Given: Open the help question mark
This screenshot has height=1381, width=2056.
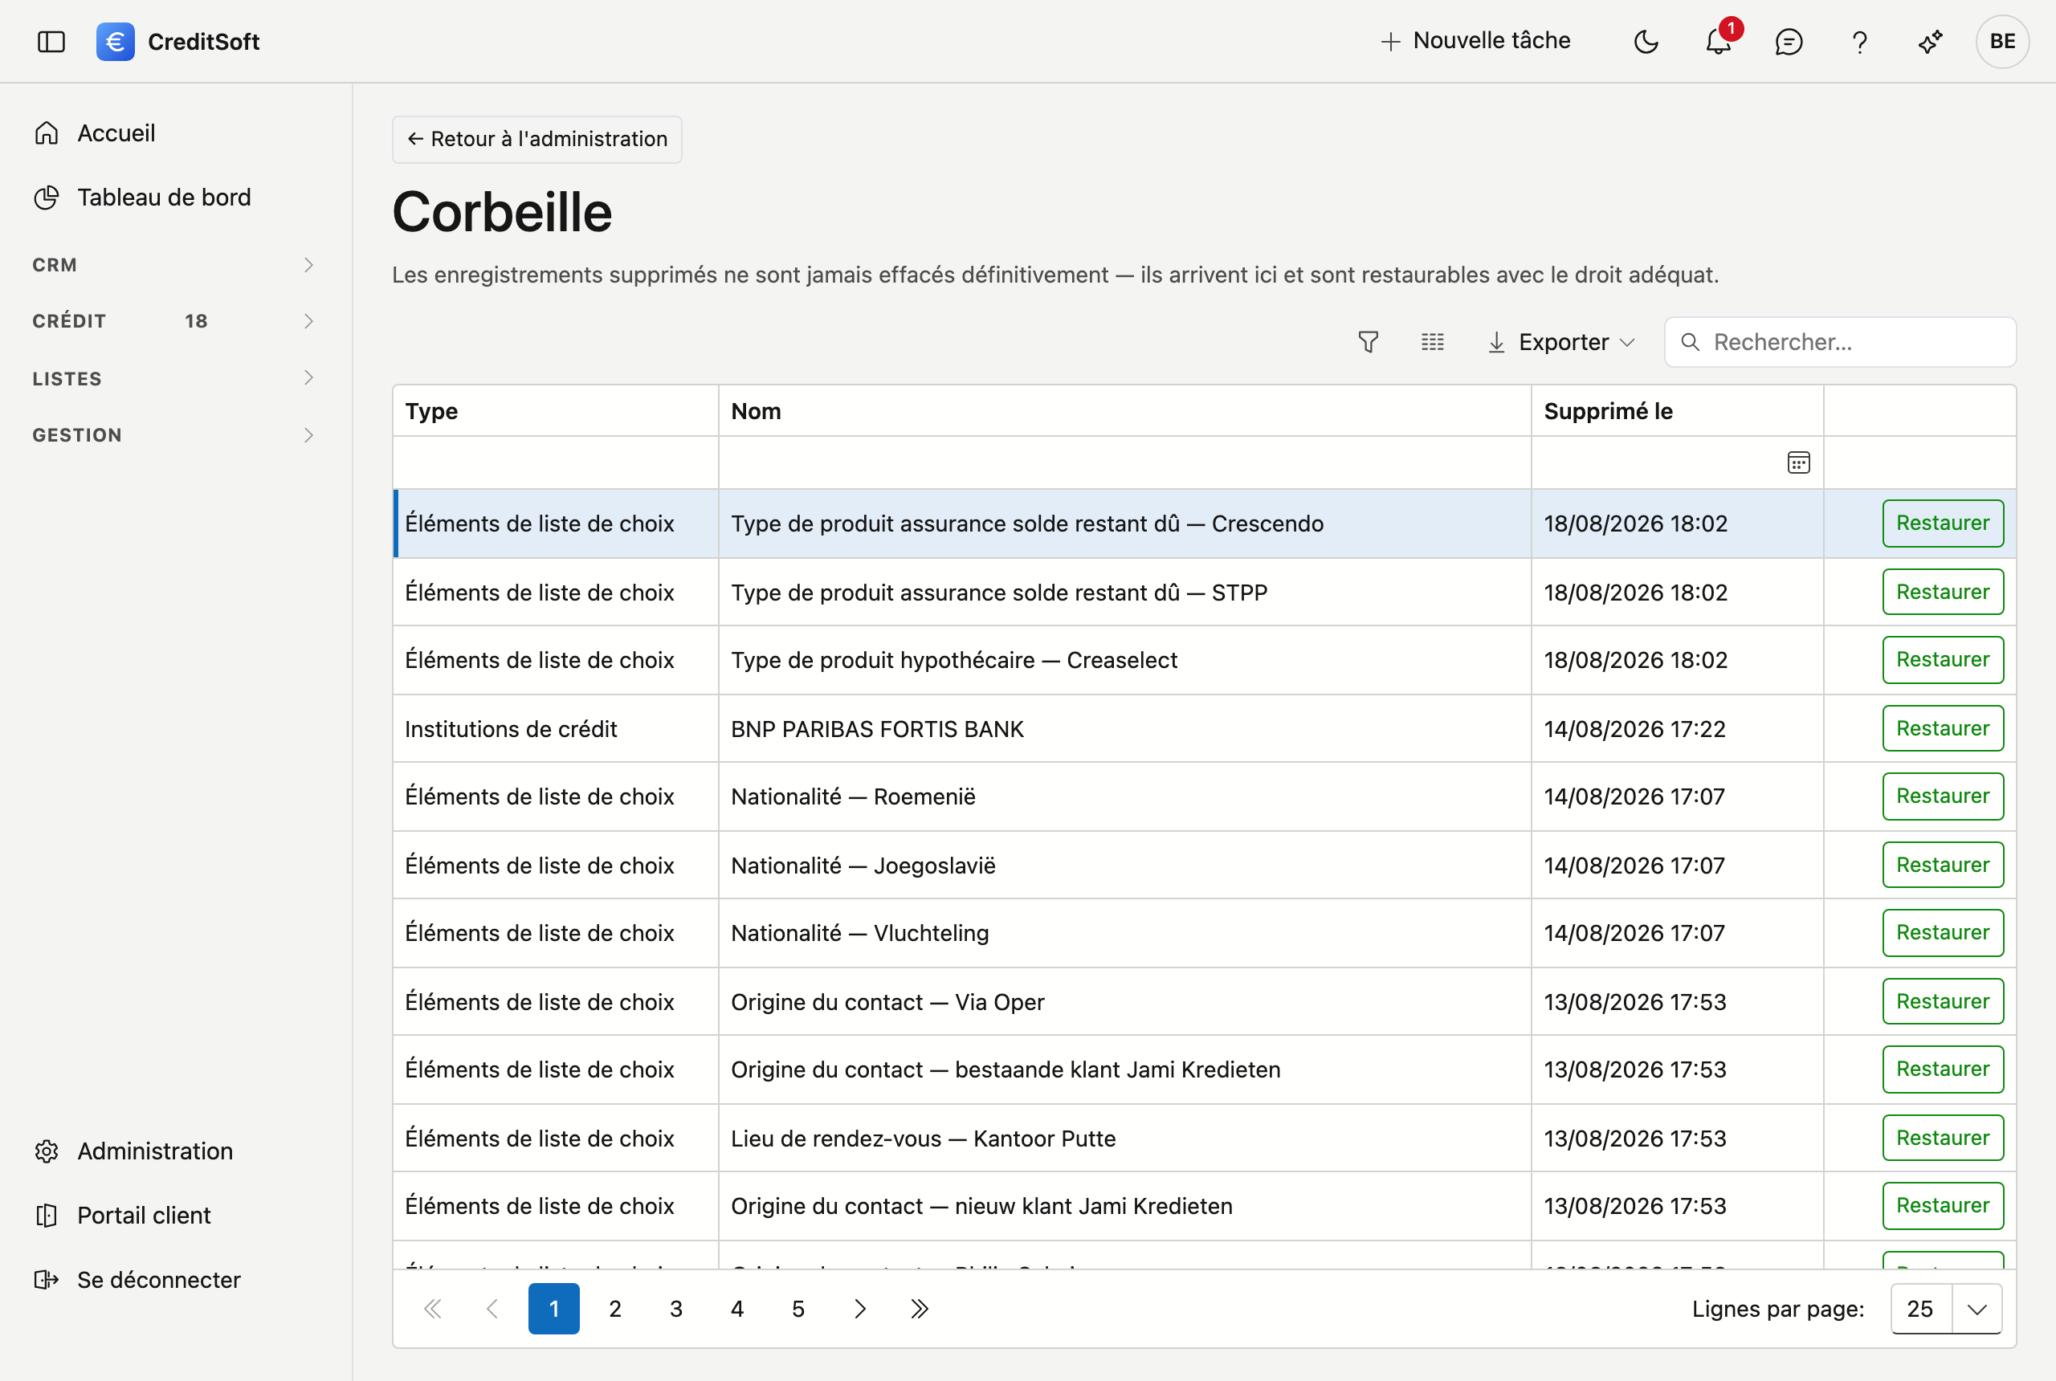Looking at the screenshot, I should pos(1859,42).
